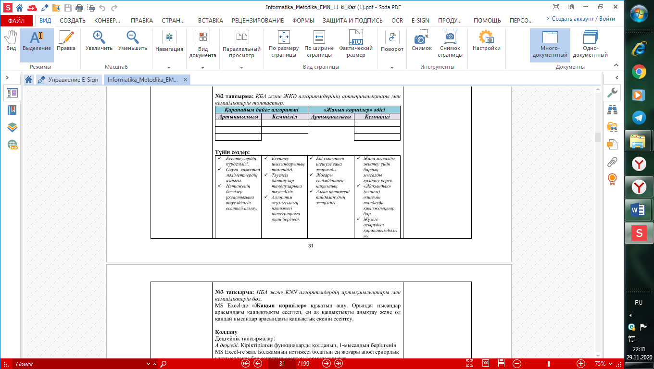Open the bookmarks panel in left sidebar

(12, 110)
